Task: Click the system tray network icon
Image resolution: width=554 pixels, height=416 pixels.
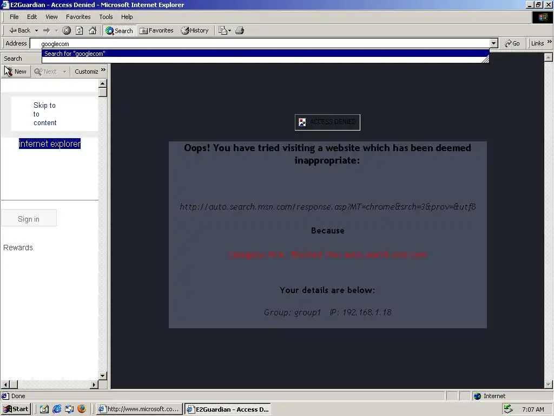Action: [x=508, y=409]
